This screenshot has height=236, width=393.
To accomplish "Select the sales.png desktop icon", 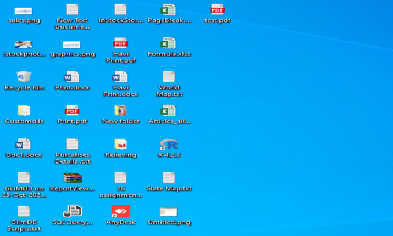I will tap(23, 11).
